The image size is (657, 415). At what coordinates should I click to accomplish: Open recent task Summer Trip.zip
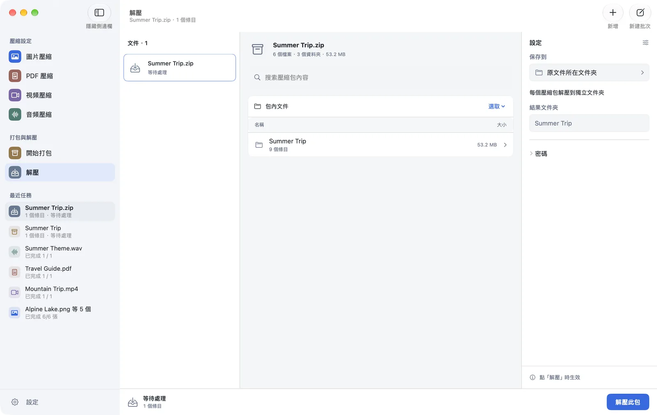tap(60, 211)
